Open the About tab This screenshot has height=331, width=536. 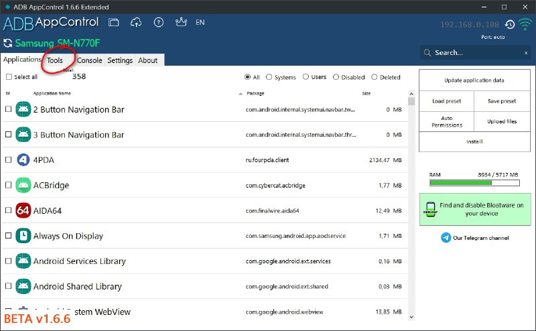click(x=147, y=60)
